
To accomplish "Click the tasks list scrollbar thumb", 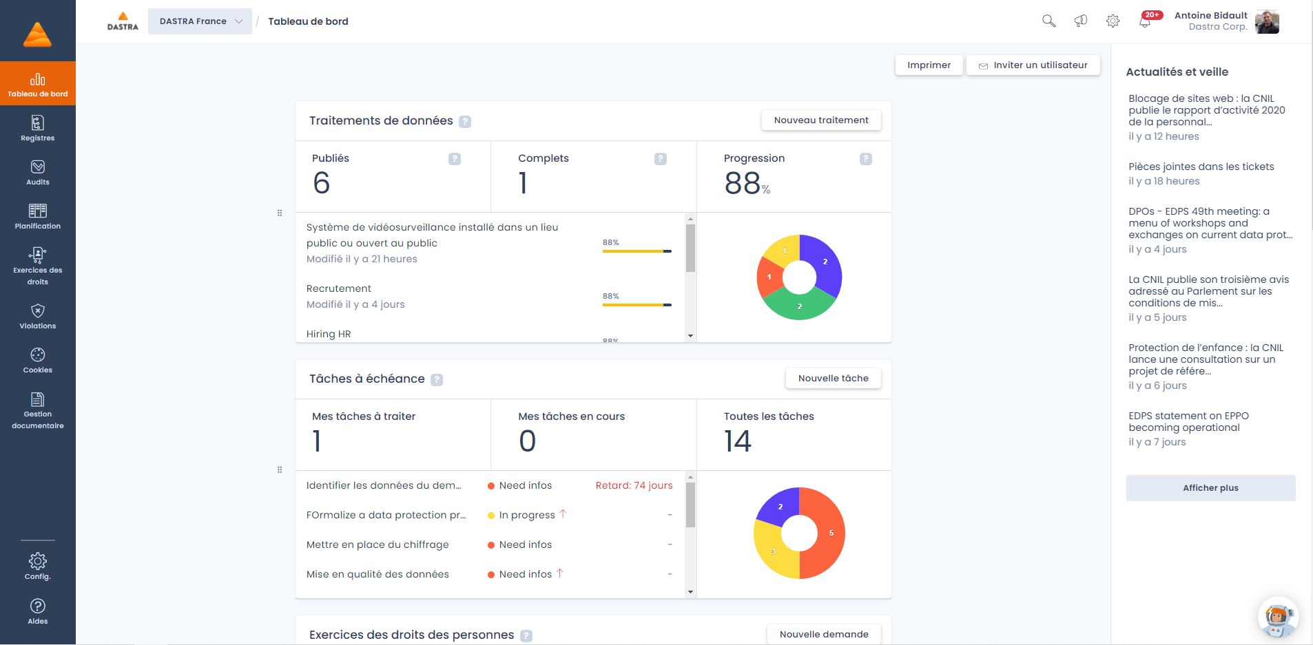I will [x=691, y=505].
